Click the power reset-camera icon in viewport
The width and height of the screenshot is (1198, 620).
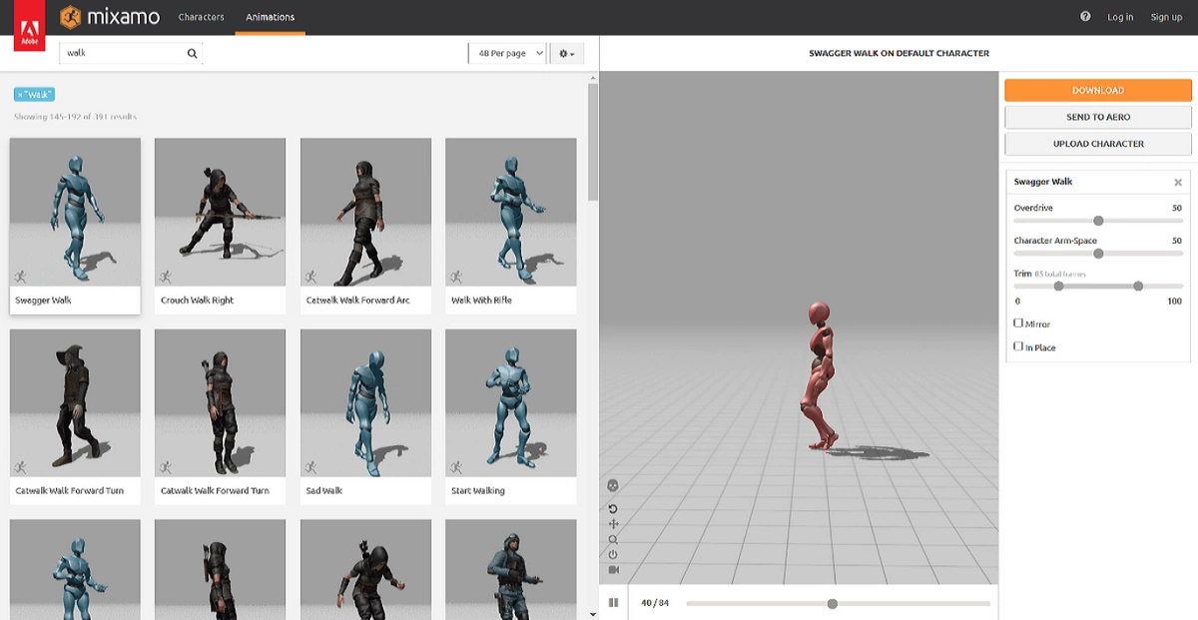click(x=613, y=555)
